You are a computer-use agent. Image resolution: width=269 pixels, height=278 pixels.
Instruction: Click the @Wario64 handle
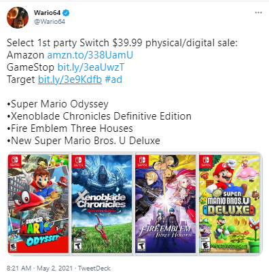pyautogui.click(x=50, y=22)
